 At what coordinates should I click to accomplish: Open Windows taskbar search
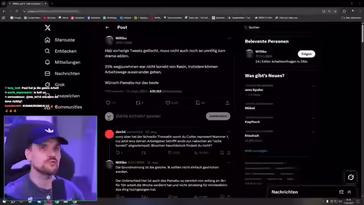(x=13, y=202)
